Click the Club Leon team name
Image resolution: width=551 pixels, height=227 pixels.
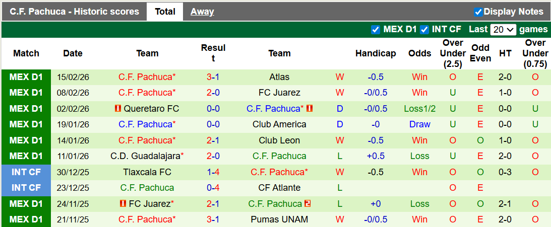click(x=279, y=140)
